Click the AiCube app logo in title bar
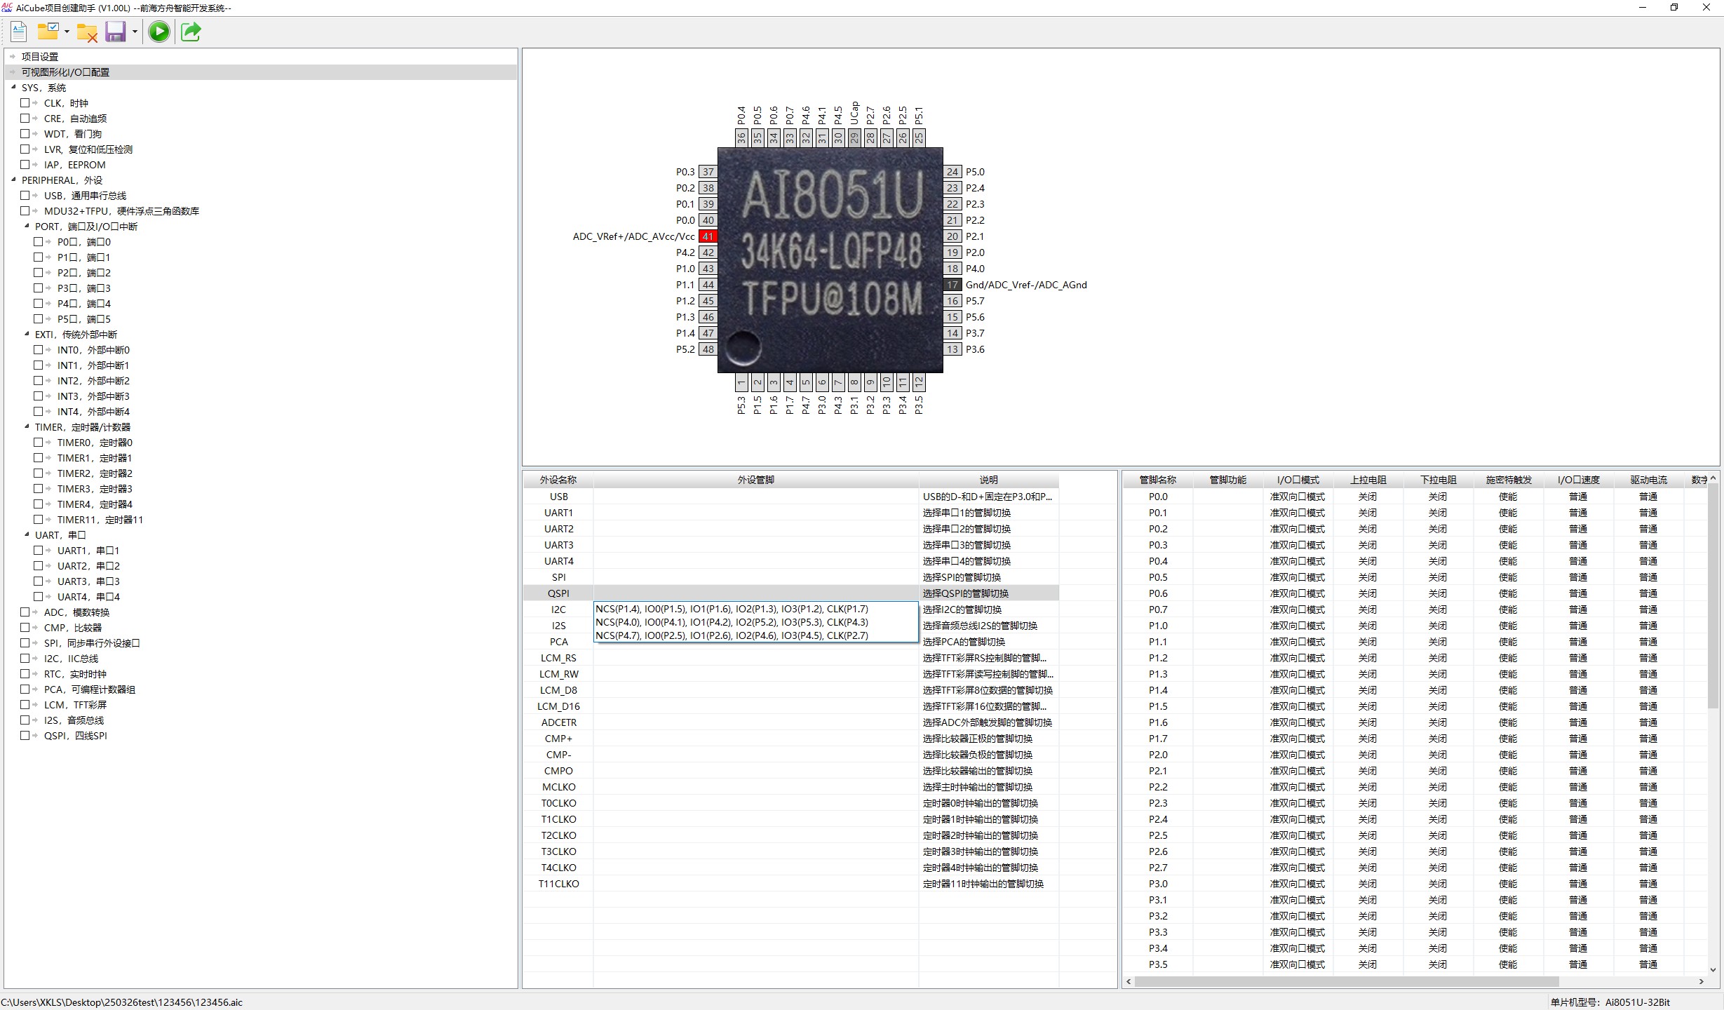This screenshot has width=1724, height=1010. (7, 8)
